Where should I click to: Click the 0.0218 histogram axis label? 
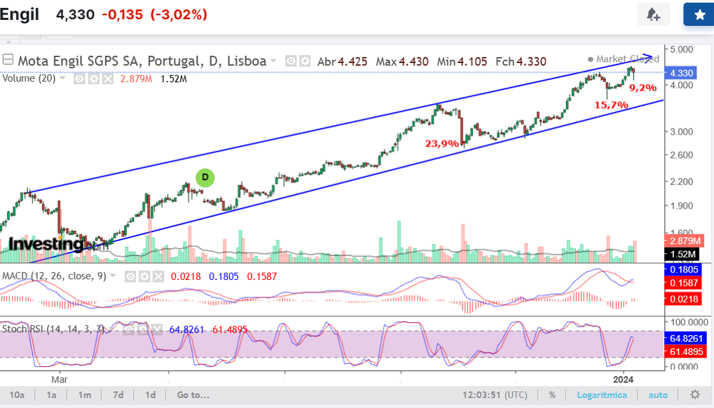coord(683,299)
